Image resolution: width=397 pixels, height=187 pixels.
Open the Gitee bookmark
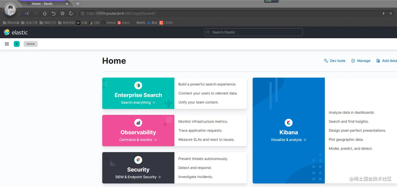(123, 23)
